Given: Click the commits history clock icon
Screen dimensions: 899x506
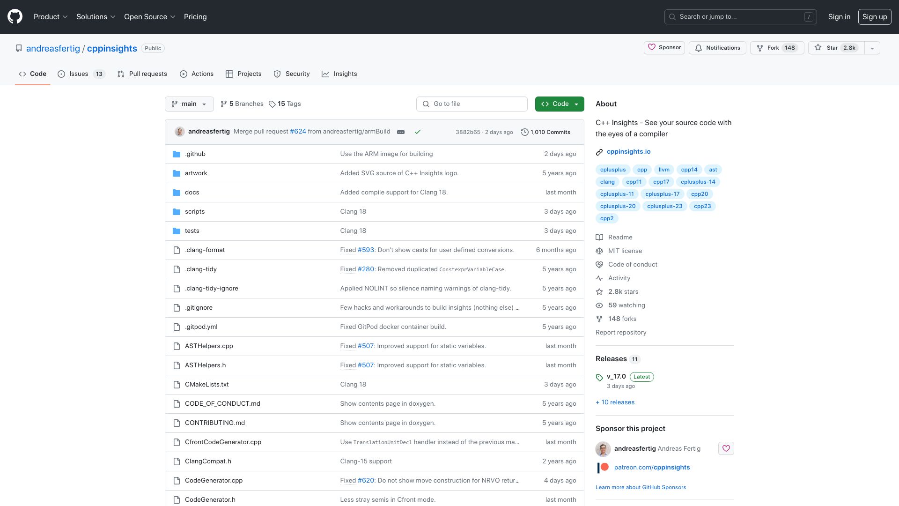Looking at the screenshot, I should pos(525,132).
